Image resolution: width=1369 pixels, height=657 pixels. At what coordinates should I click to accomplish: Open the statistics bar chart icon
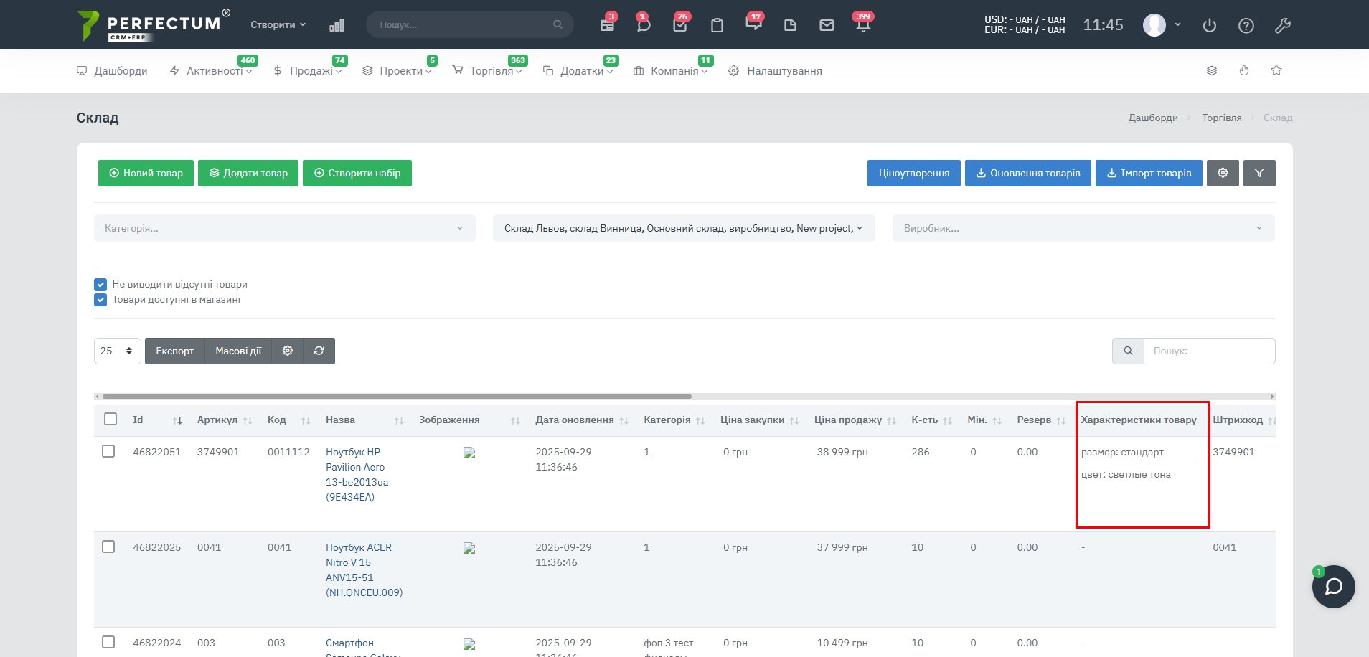337,25
